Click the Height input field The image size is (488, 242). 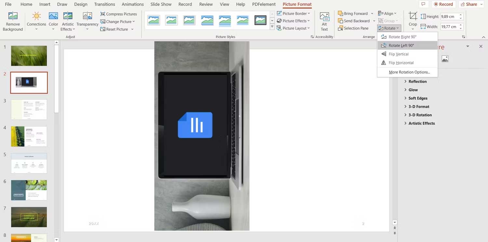(449, 17)
